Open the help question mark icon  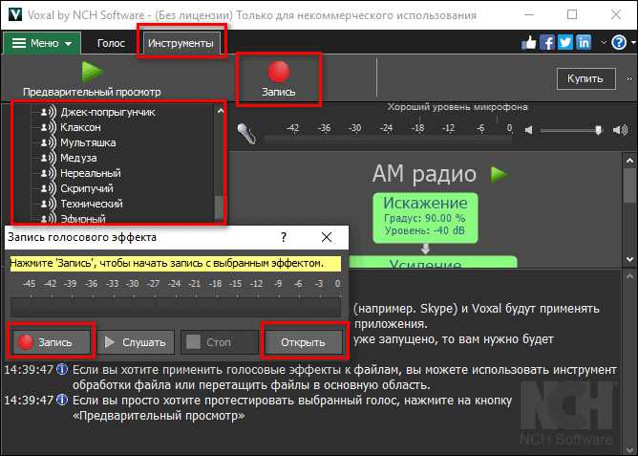[619, 42]
